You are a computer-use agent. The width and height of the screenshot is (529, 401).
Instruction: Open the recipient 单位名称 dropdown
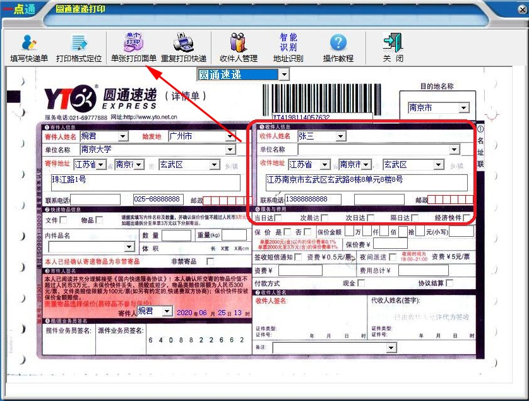(455, 150)
